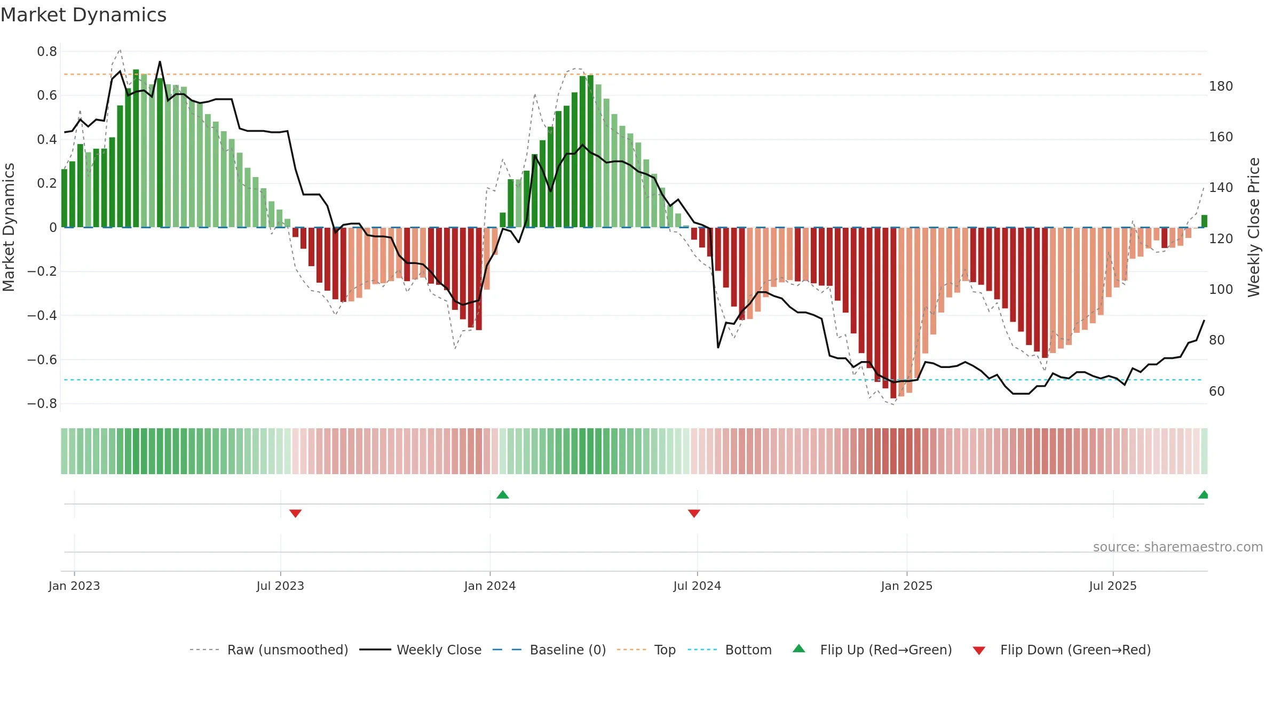Viewport: 1281px width, 720px height.
Task: Click the last green bar at the chart's right edge
Action: coord(1204,221)
